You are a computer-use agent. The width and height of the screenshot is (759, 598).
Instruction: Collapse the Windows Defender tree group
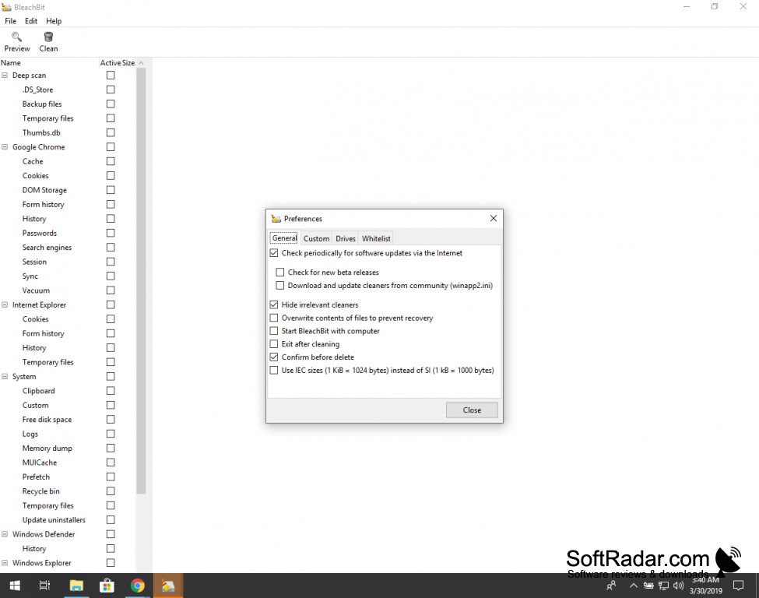tap(5, 535)
